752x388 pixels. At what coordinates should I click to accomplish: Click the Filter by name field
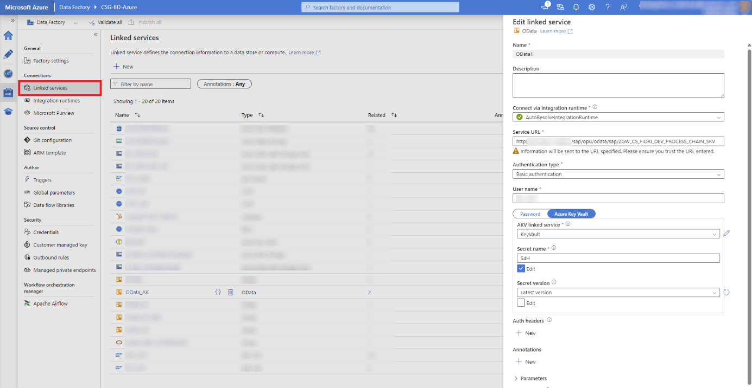click(150, 84)
